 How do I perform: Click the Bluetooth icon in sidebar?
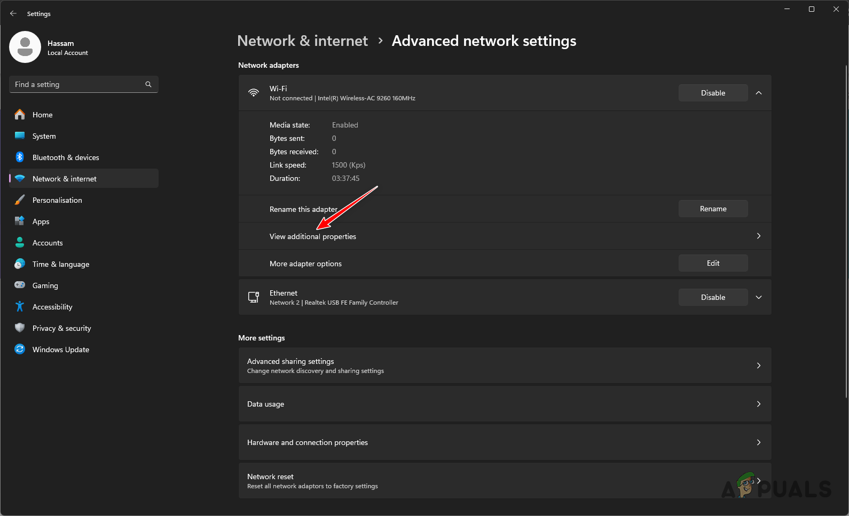[20, 157]
